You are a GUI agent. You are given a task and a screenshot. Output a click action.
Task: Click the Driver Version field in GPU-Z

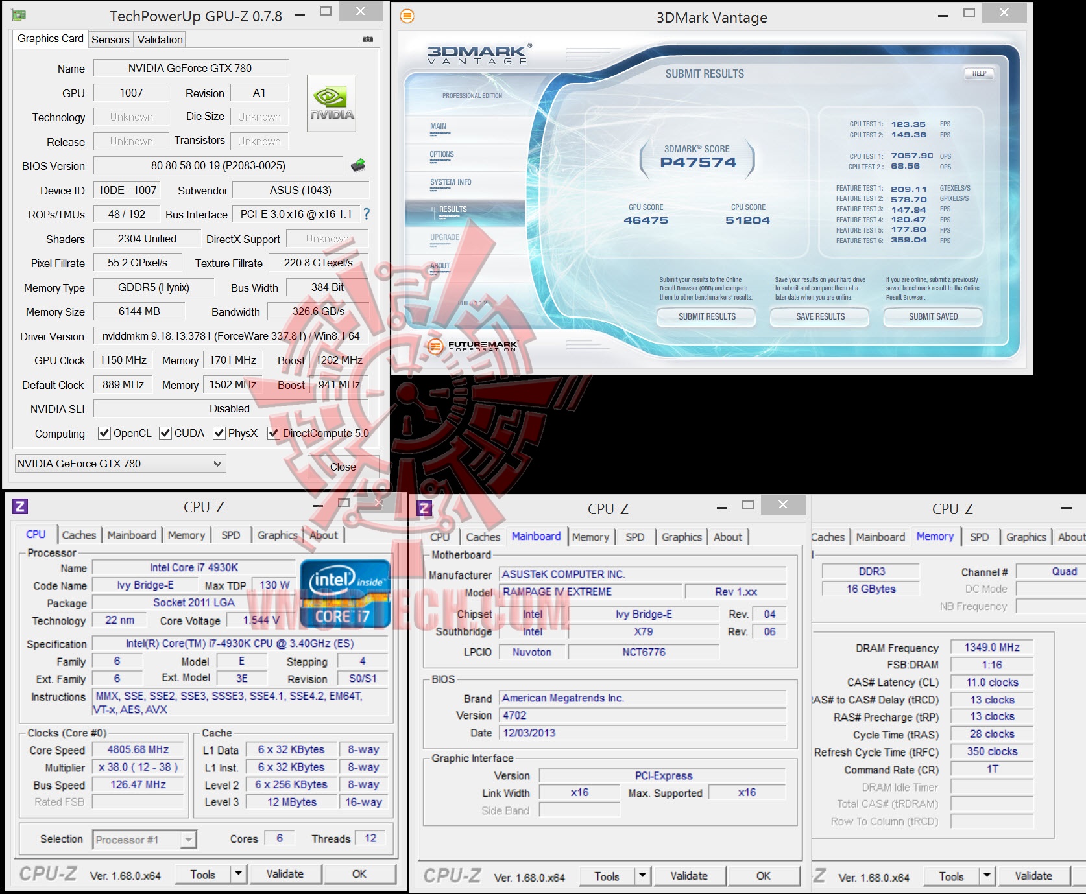pos(231,336)
